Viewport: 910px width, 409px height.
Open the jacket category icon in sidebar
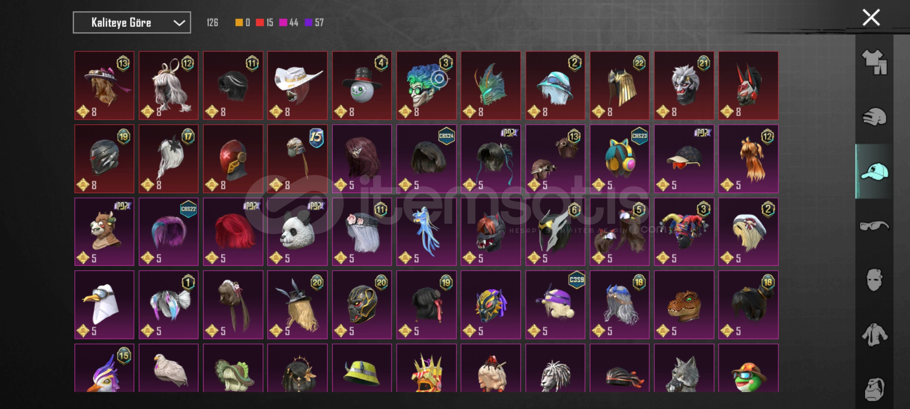(x=874, y=335)
